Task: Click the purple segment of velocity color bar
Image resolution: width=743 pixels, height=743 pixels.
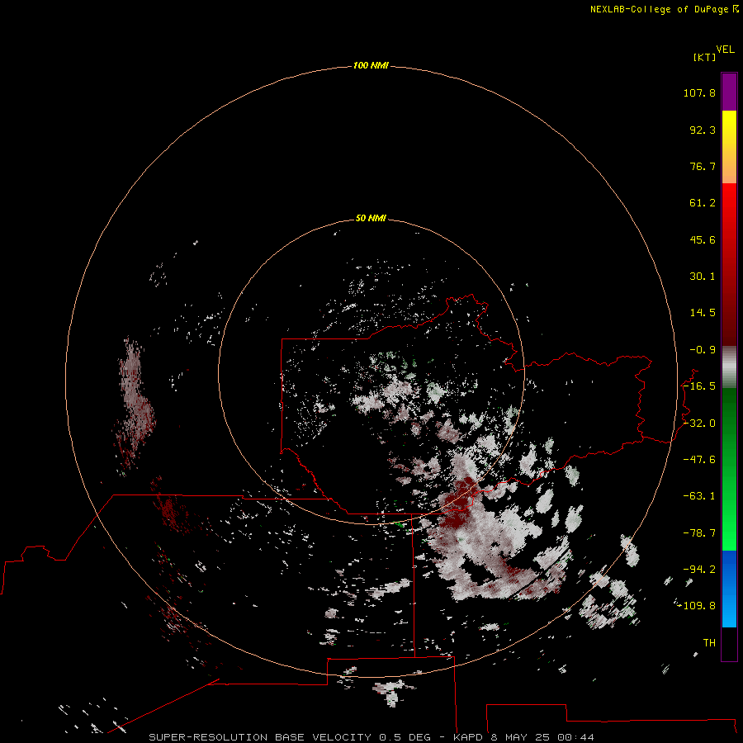Action: click(x=729, y=92)
